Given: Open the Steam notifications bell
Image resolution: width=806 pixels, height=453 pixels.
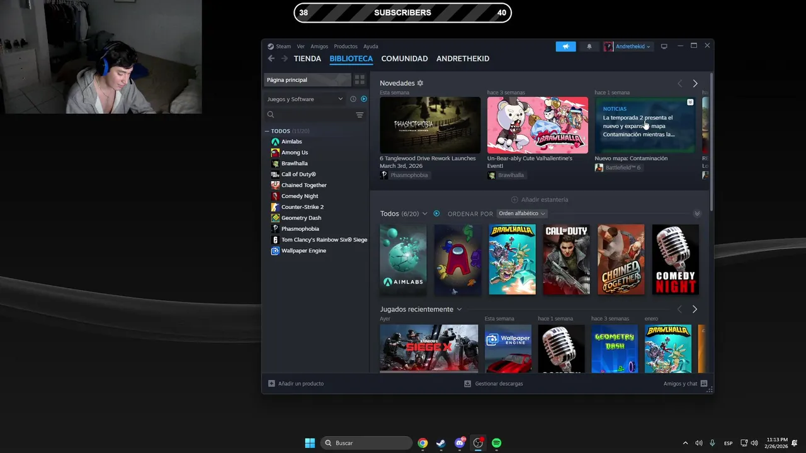Looking at the screenshot, I should pos(589,47).
